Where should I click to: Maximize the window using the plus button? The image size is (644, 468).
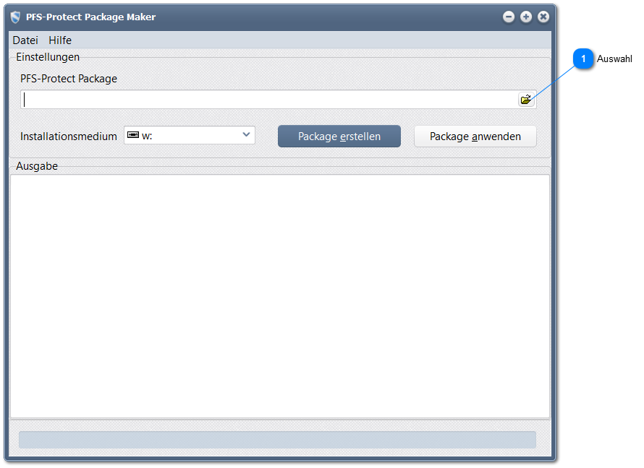[x=526, y=17]
